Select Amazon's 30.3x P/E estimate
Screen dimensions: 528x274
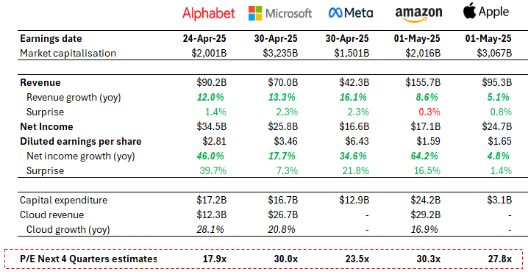coord(428,259)
